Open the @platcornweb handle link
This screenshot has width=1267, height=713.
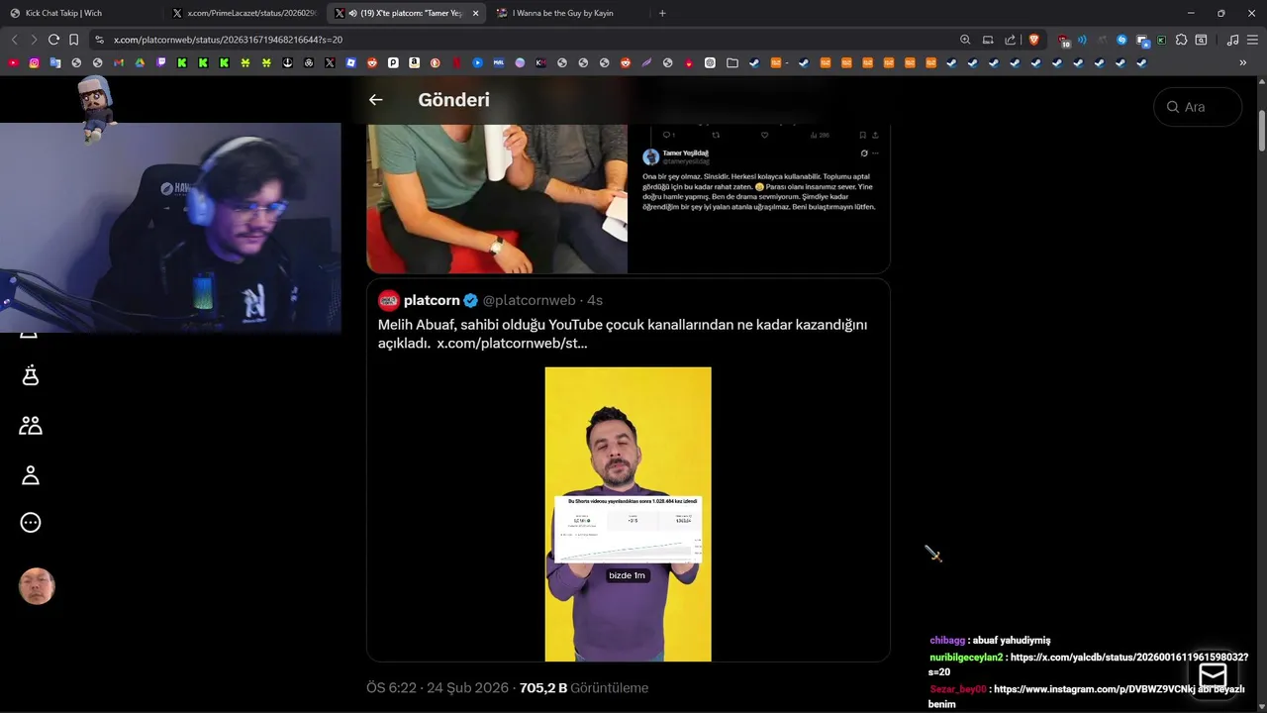(x=529, y=300)
